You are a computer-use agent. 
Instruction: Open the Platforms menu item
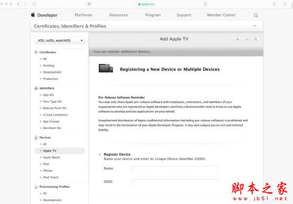84,15
